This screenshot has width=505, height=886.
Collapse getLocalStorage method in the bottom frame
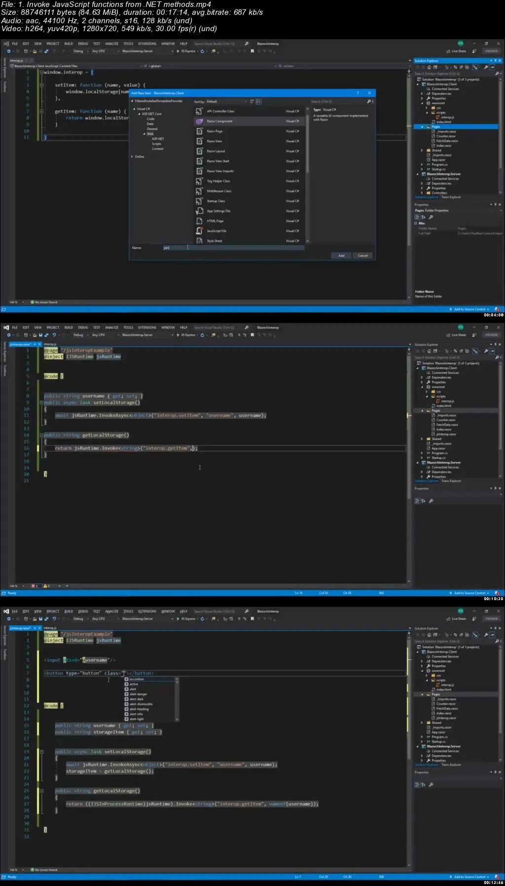click(x=41, y=791)
